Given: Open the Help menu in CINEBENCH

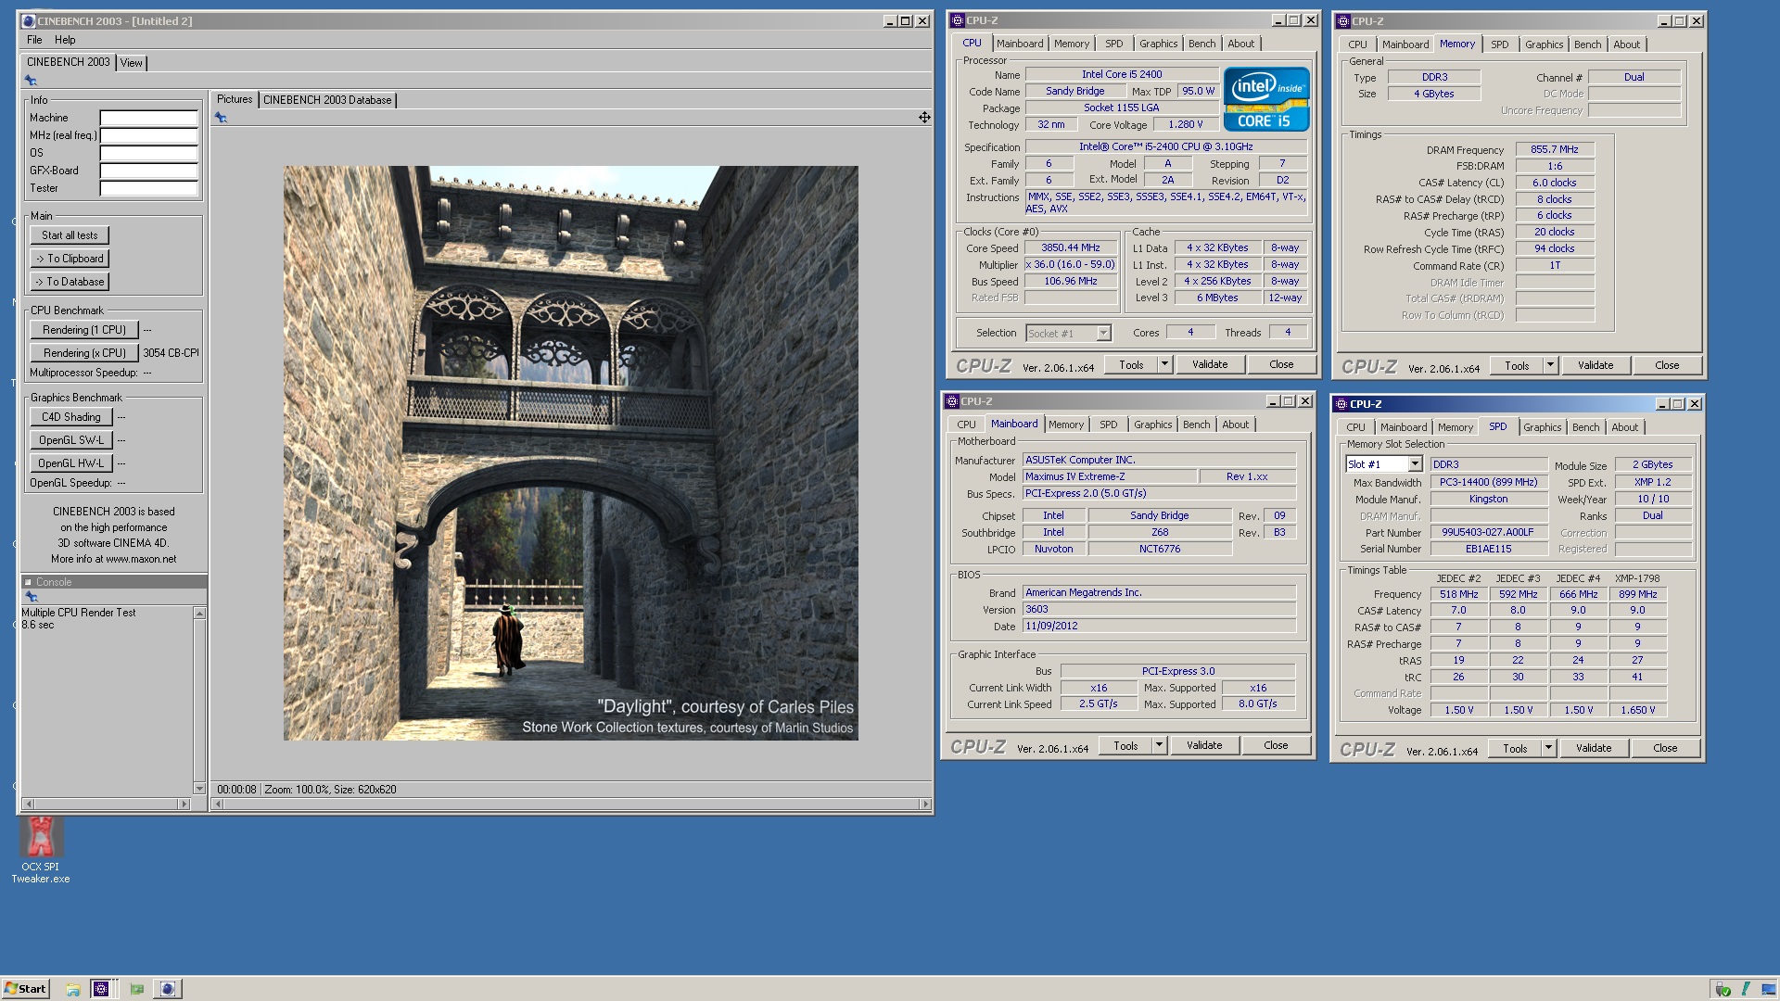Looking at the screenshot, I should [x=65, y=40].
